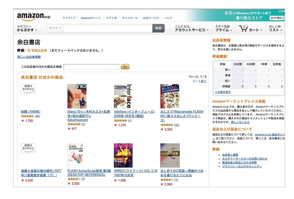
Task: Open the Interface magazine cover image
Action: tap(123, 96)
